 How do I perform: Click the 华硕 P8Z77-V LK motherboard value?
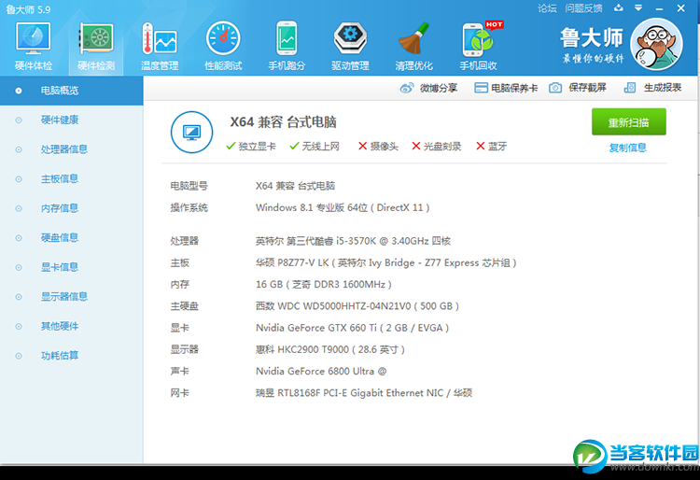(386, 262)
